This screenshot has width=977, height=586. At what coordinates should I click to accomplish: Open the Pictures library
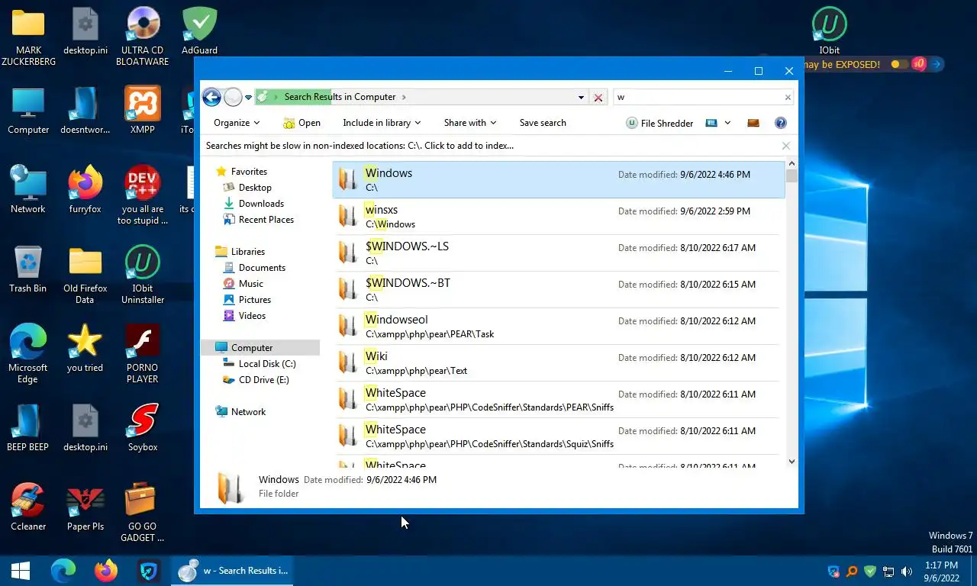[x=255, y=300]
